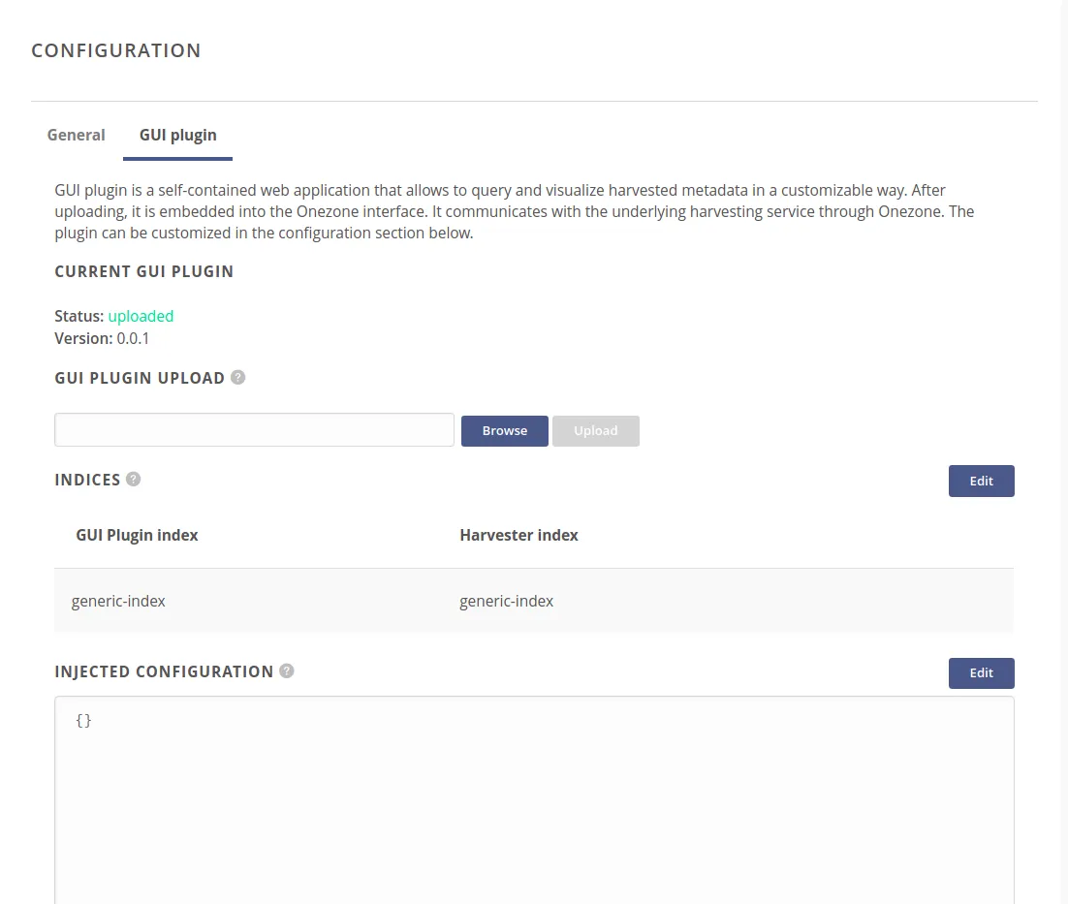Click the GUI Plugin index column header
Image resolution: width=1068 pixels, height=904 pixels.
pyautogui.click(x=137, y=535)
